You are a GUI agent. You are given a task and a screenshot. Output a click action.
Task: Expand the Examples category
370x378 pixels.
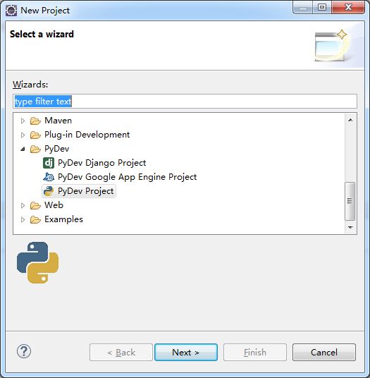pyautogui.click(x=23, y=219)
